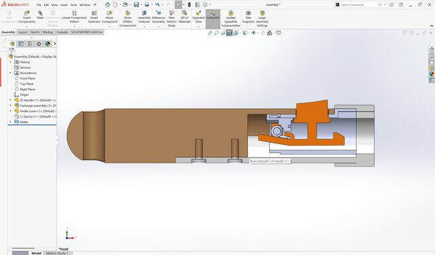The width and height of the screenshot is (435, 255).
Task: Click the Save icon
Action: click(136, 5)
